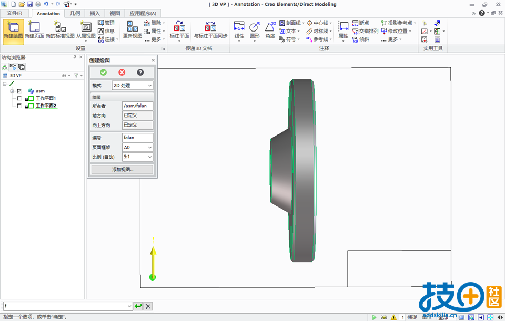Click the 从属视图 icon
This screenshot has height=321, width=505.
coord(86,29)
